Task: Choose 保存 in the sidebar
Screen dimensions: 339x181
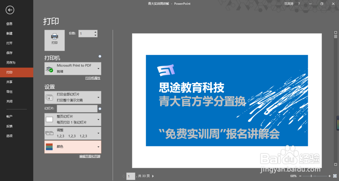Action: pos(9,53)
